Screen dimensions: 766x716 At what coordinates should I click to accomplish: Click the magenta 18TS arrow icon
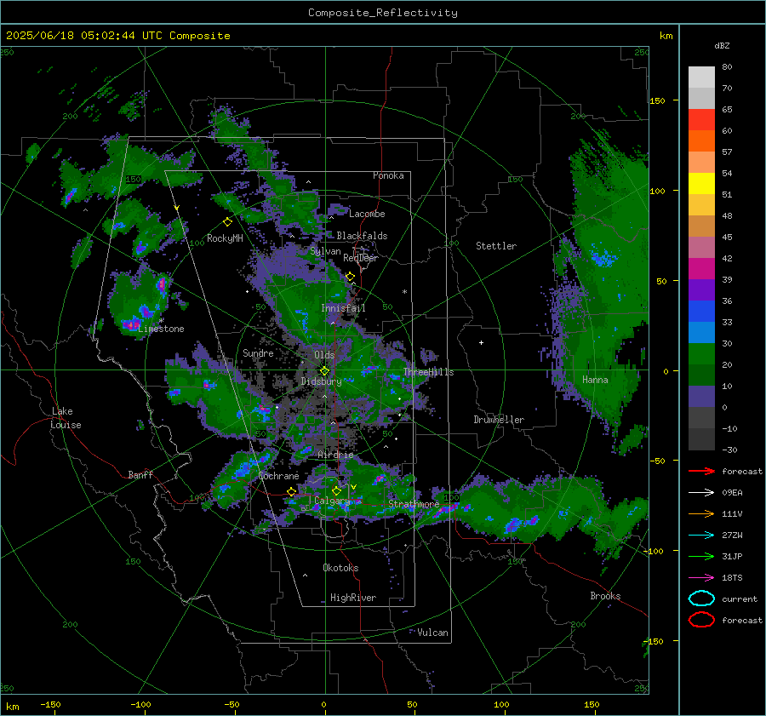pyautogui.click(x=701, y=578)
